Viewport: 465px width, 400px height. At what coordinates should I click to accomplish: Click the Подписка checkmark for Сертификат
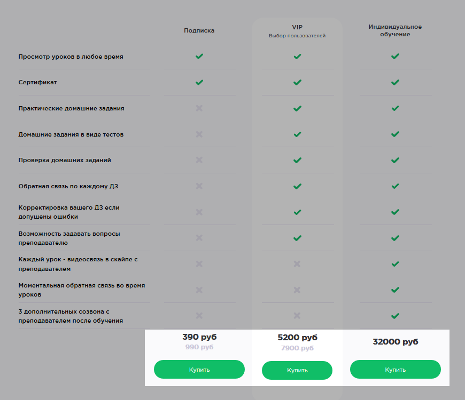(199, 83)
